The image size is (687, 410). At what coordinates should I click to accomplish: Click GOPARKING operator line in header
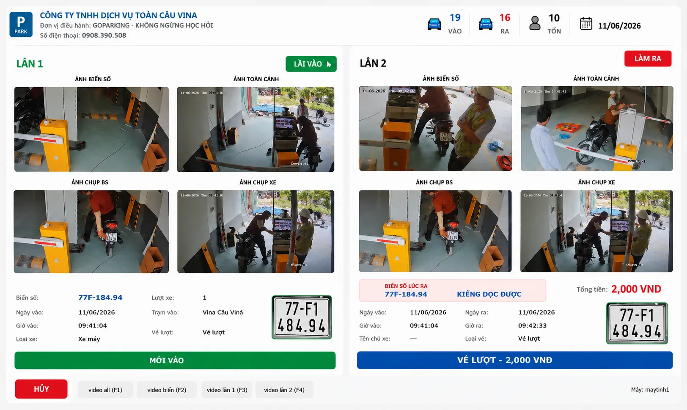click(x=126, y=25)
